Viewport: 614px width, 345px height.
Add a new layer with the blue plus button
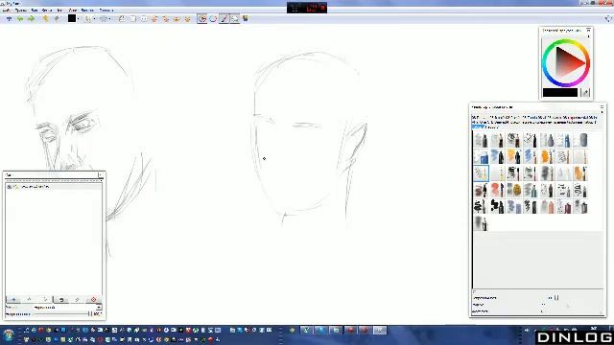tap(13, 300)
